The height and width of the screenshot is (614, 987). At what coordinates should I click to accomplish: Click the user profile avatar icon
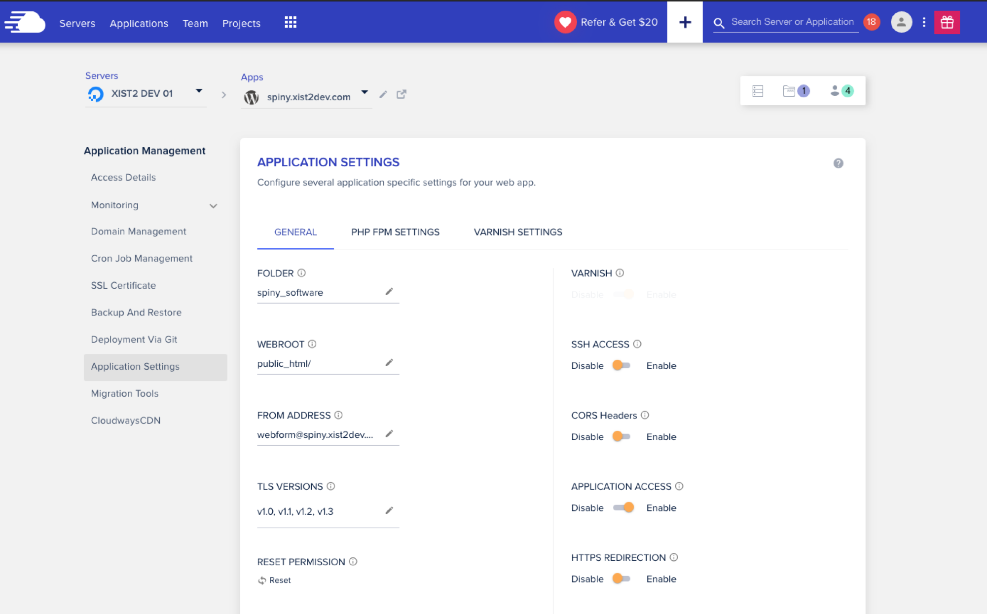click(901, 22)
